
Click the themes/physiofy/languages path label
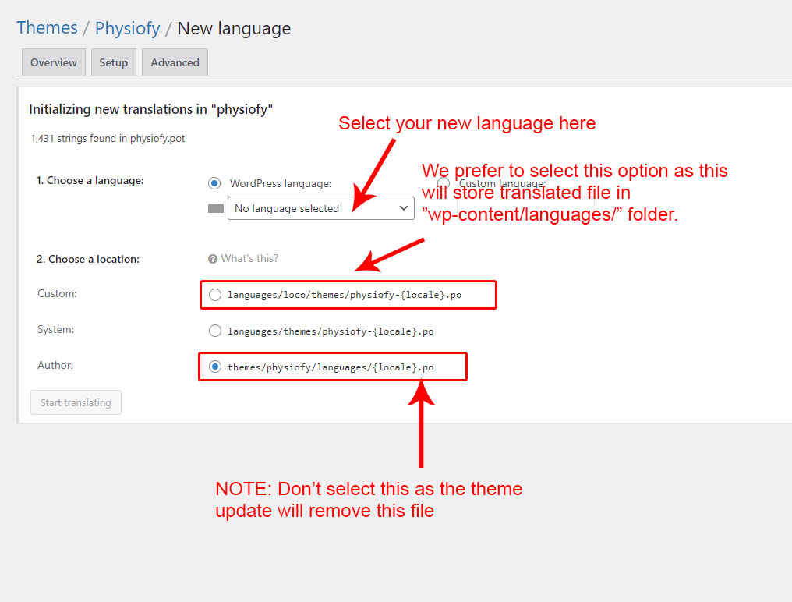[331, 367]
